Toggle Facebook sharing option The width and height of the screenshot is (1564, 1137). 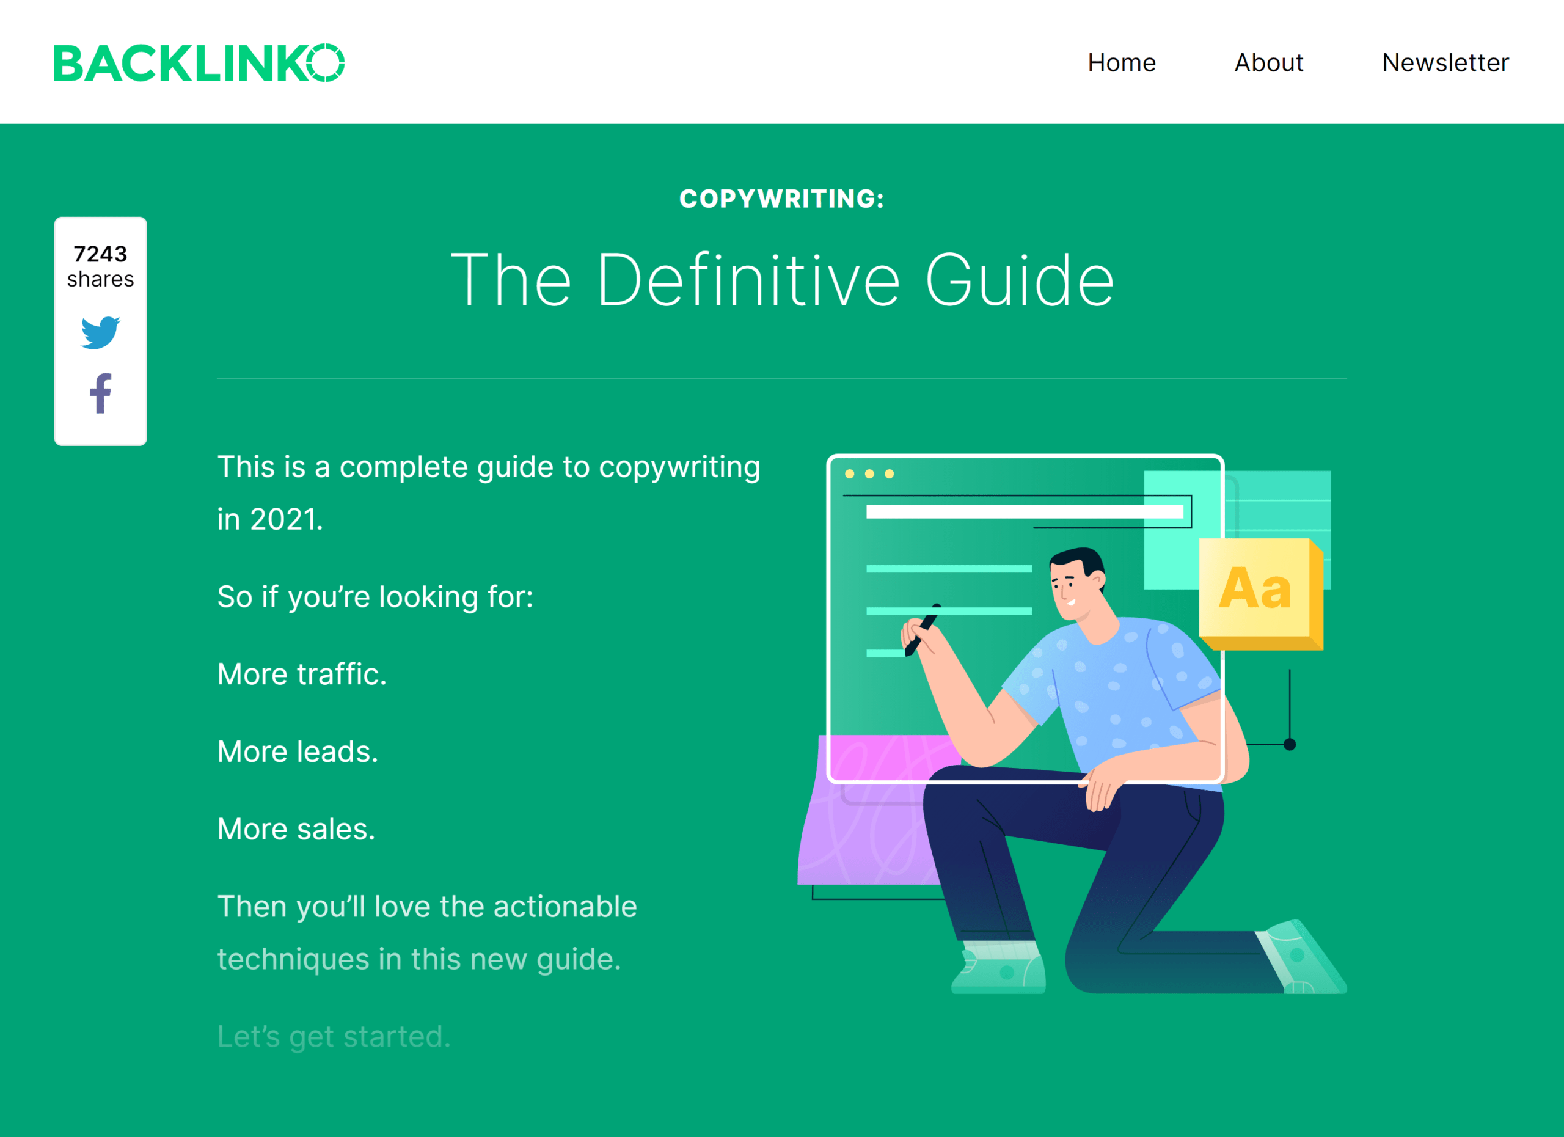coord(100,392)
